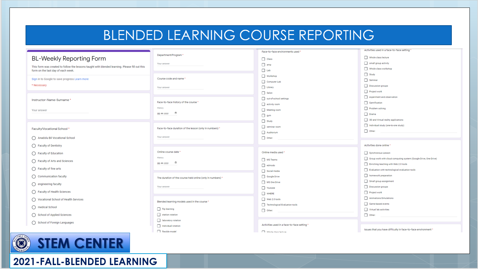
Task: Click 2021-FALL-BLENDED LEARNING footer text
Action: coord(85,261)
